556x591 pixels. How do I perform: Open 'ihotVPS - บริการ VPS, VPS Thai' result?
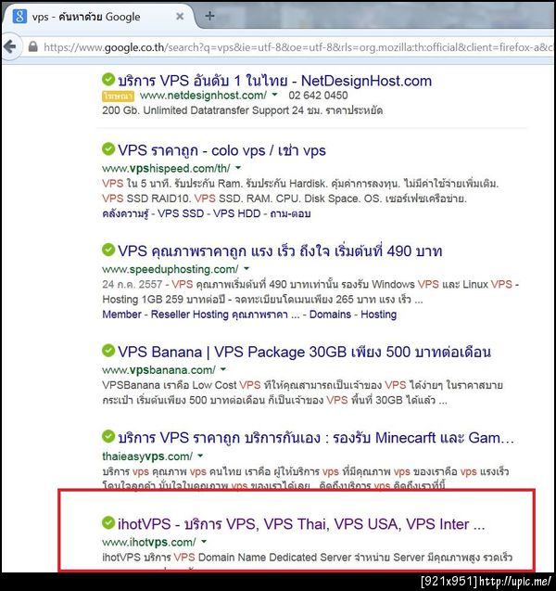point(301,524)
